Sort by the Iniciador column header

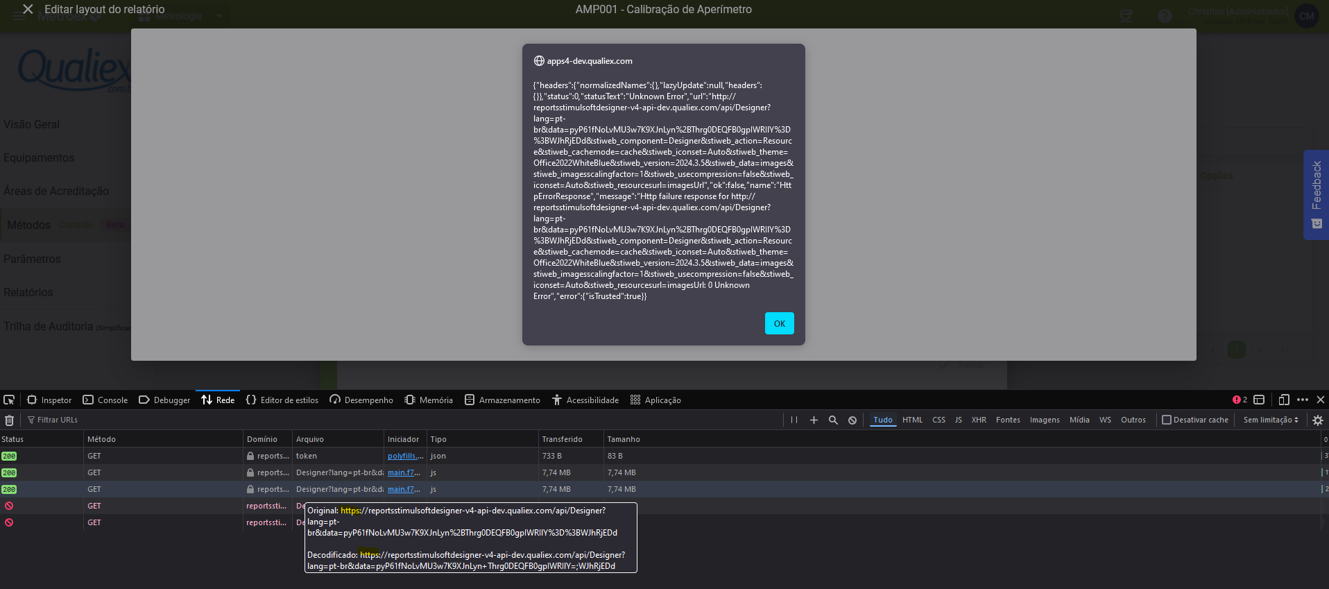point(406,439)
